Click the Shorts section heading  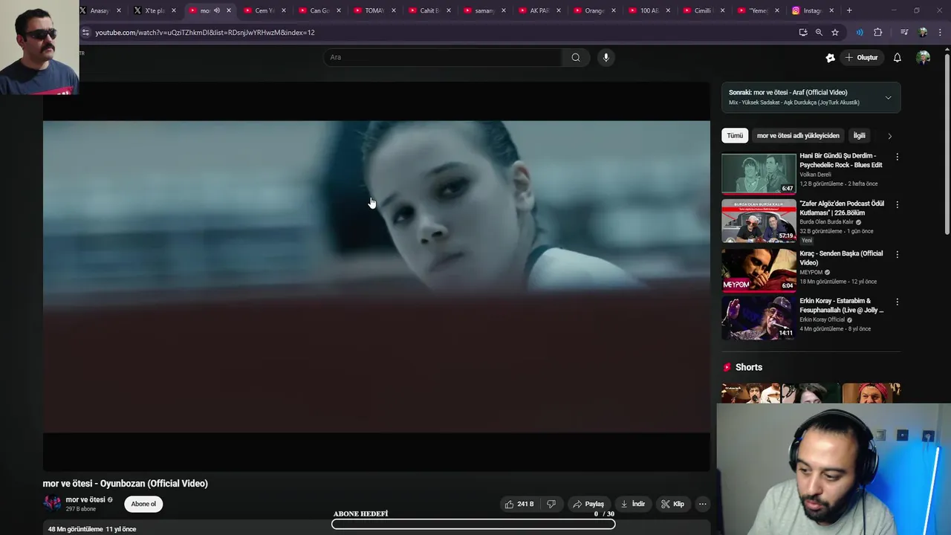tap(748, 367)
